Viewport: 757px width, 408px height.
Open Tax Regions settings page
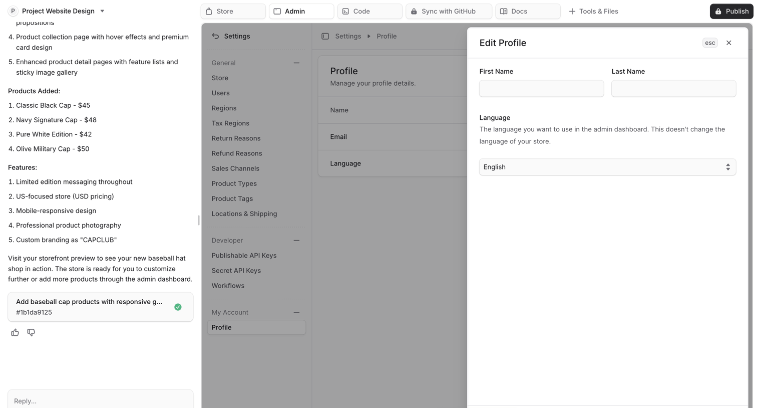tap(230, 123)
